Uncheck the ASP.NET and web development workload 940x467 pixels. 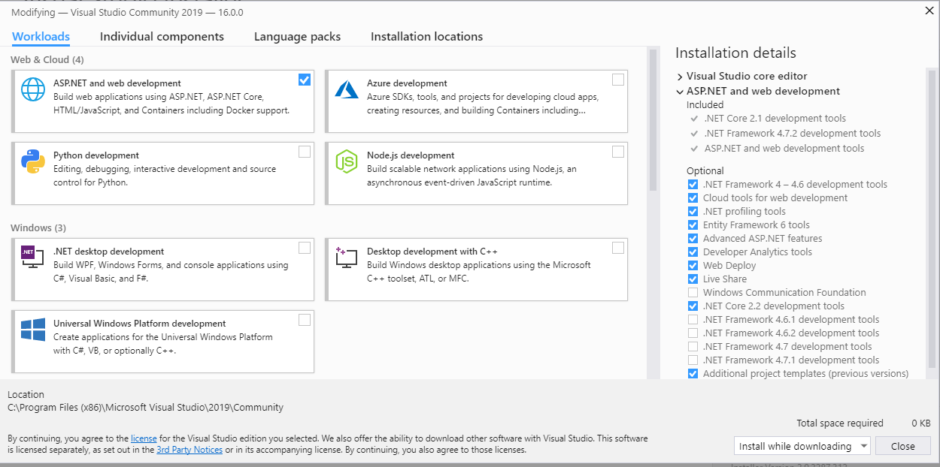305,80
